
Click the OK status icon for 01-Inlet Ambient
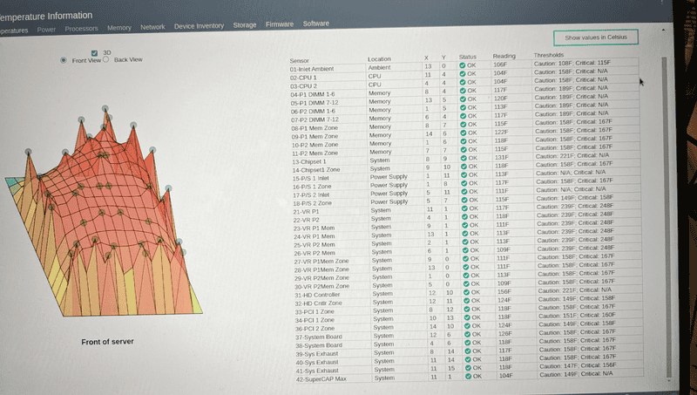tap(464, 66)
